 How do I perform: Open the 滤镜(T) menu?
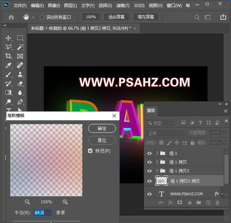[x=123, y=6]
